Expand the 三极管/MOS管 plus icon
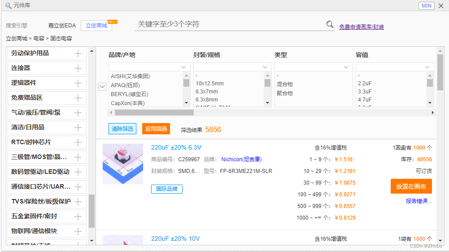Image resolution: width=449 pixels, height=252 pixels. 78,157
